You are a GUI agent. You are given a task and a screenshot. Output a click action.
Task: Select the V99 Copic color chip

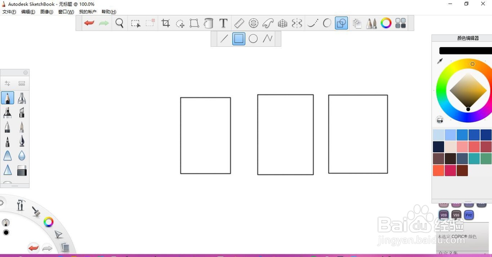click(x=456, y=215)
